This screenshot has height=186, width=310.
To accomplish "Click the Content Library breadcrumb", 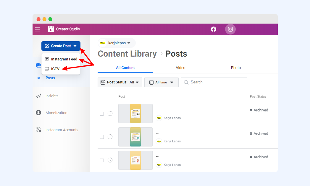I will (x=127, y=54).
